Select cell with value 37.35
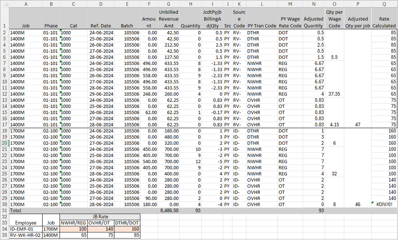Screen dimensions: 398x240 tap(334, 94)
